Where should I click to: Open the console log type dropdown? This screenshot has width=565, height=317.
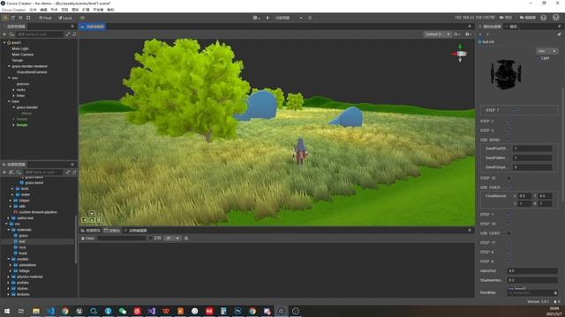click(x=173, y=238)
